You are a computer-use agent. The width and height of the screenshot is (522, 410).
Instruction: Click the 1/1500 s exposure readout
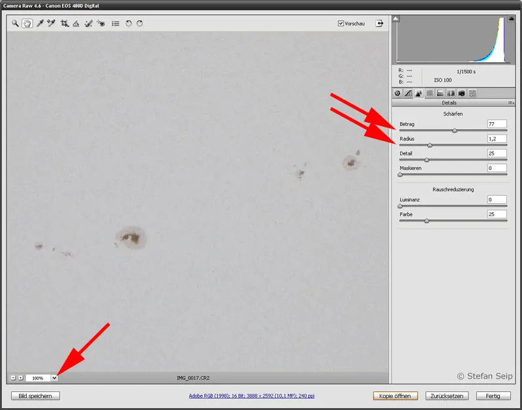point(466,72)
